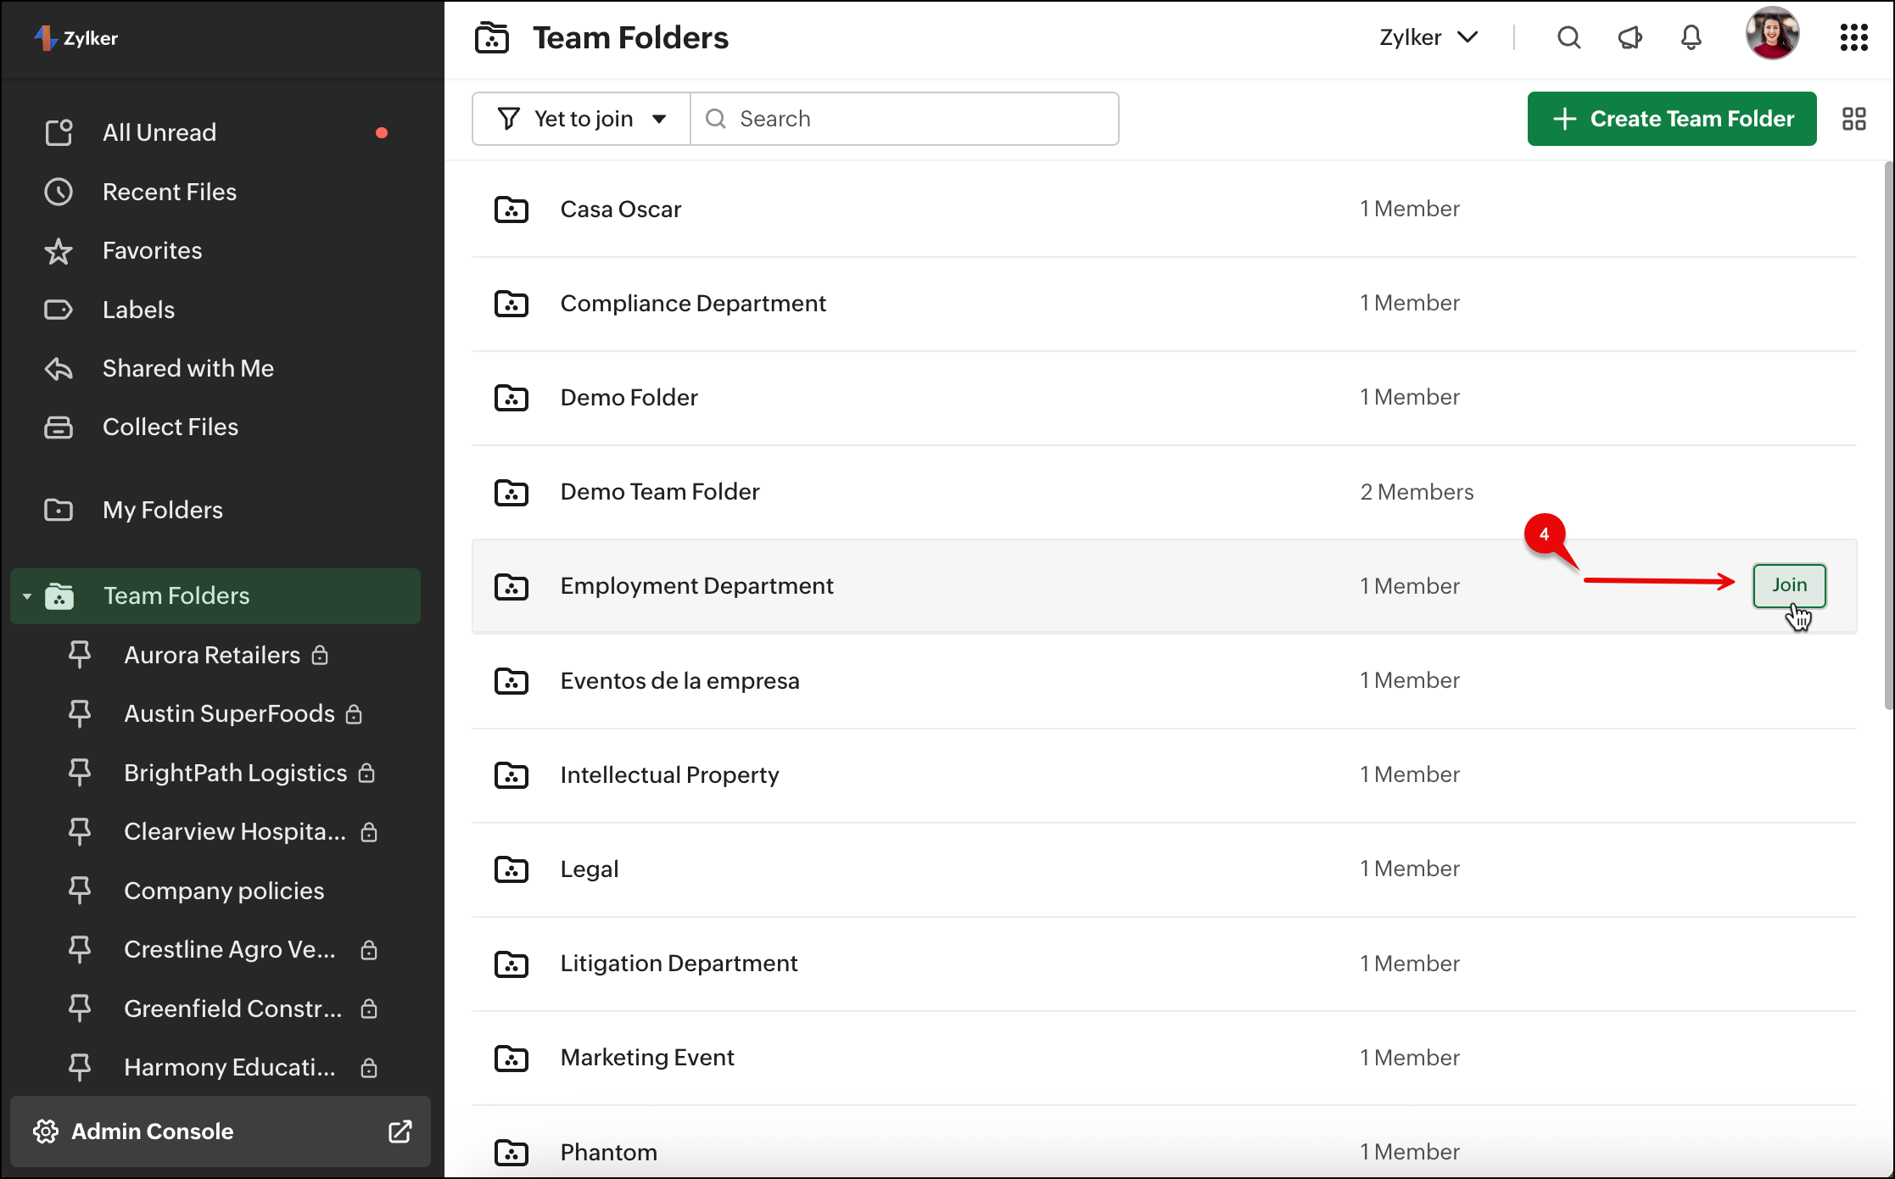Switch to grid view layout icon
1895x1179 pixels.
pos(1853,119)
